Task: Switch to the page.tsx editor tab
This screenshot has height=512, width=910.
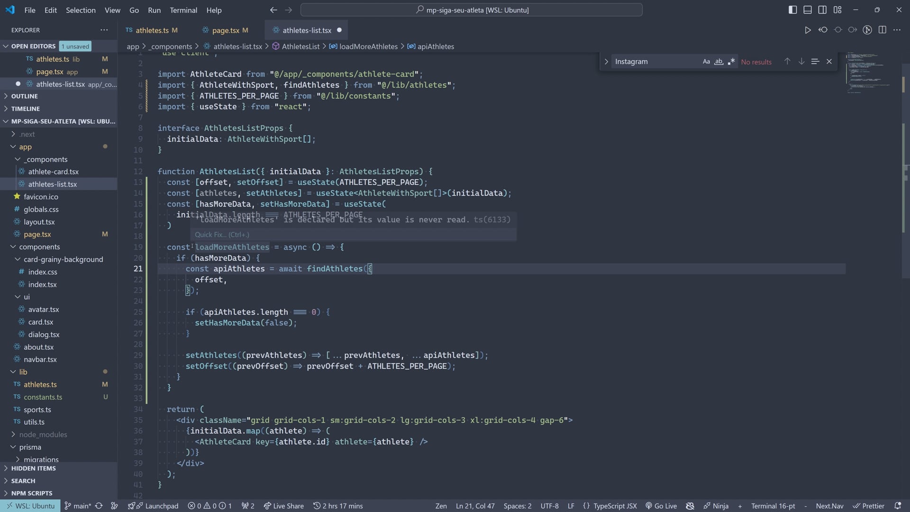Action: pos(226,30)
